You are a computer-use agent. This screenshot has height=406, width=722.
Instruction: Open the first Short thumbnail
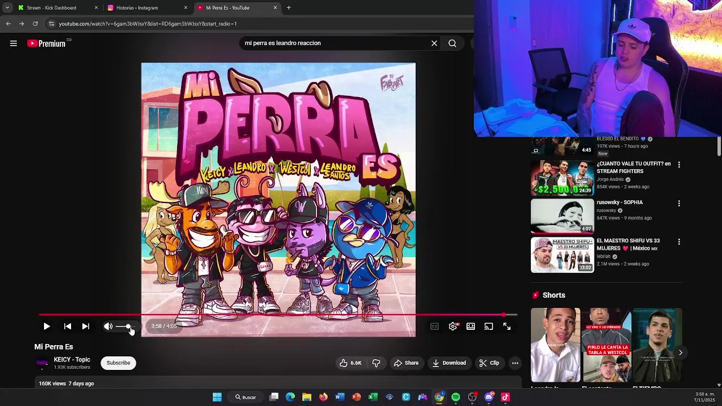pos(556,345)
